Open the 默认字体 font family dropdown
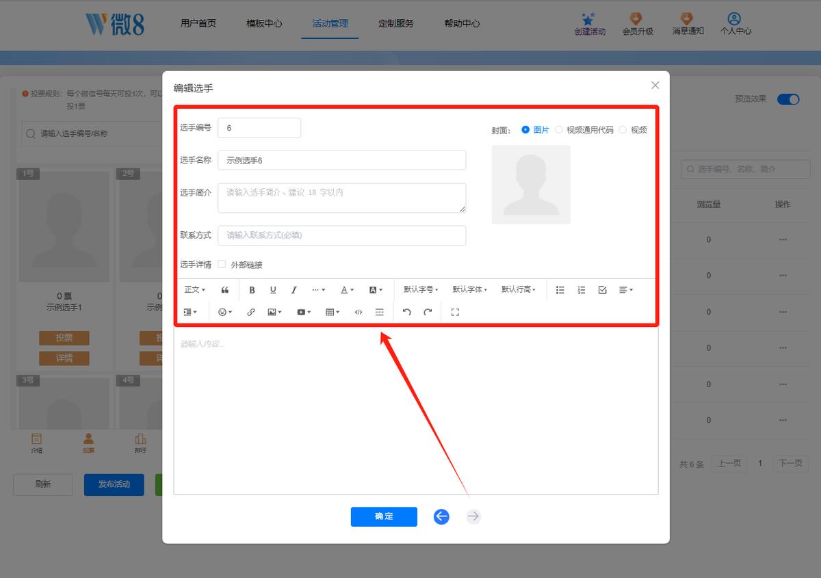 click(x=469, y=290)
